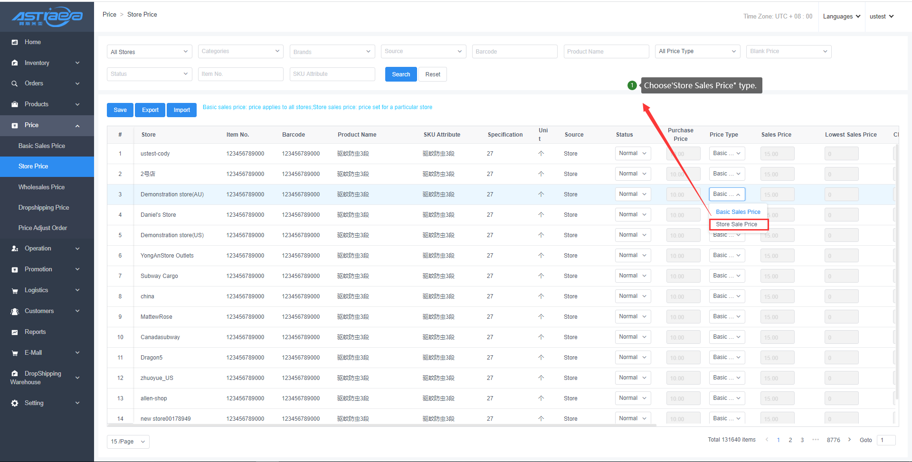Open Status dropdown for ustest-cody row
This screenshot has height=462, width=912.
point(633,154)
